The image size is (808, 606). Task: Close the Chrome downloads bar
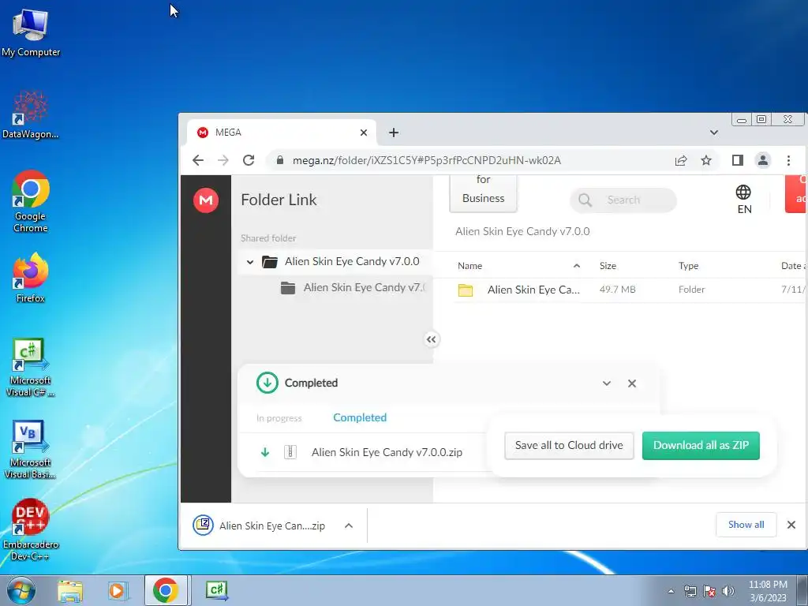coord(791,525)
